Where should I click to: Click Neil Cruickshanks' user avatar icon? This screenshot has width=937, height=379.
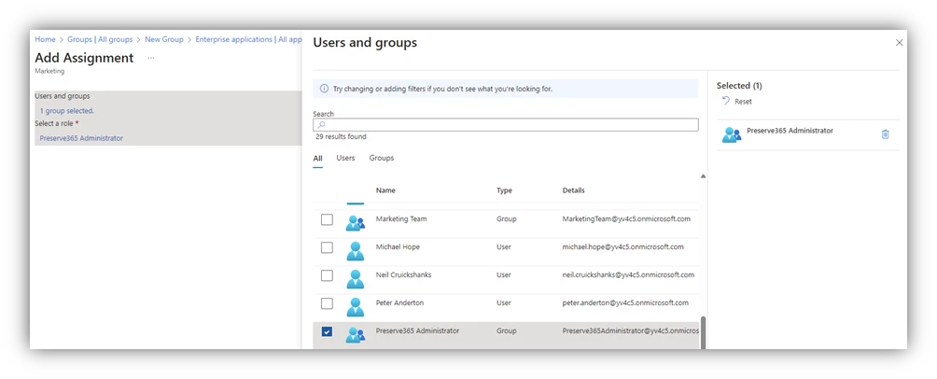pos(355,279)
